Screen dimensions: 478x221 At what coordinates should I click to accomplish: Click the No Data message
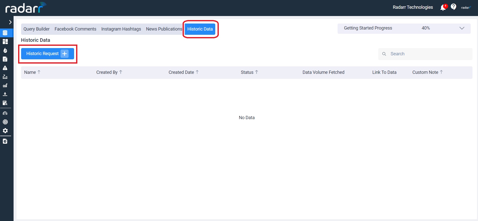coord(247,118)
